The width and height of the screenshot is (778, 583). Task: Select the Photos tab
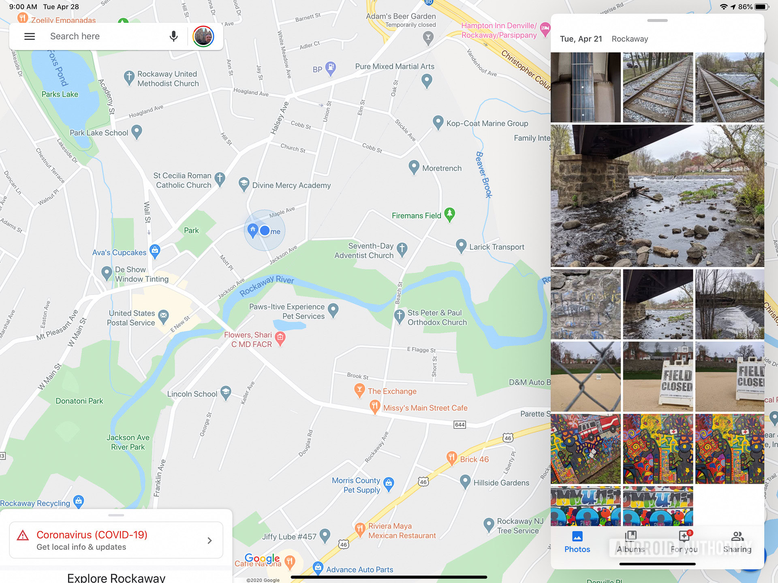pyautogui.click(x=577, y=542)
